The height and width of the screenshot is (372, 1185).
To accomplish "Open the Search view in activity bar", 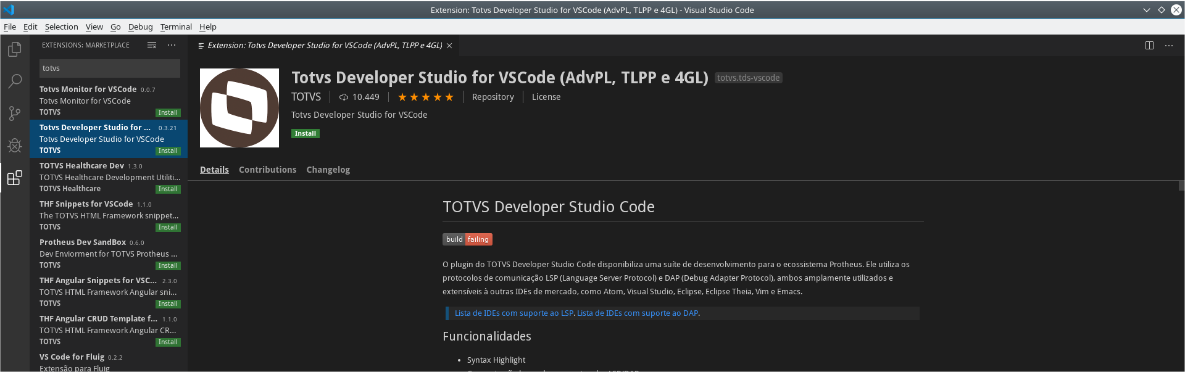I will (x=15, y=81).
